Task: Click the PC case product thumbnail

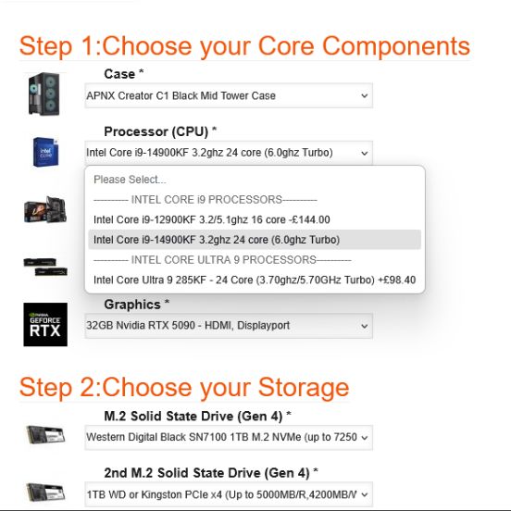Action: point(44,94)
